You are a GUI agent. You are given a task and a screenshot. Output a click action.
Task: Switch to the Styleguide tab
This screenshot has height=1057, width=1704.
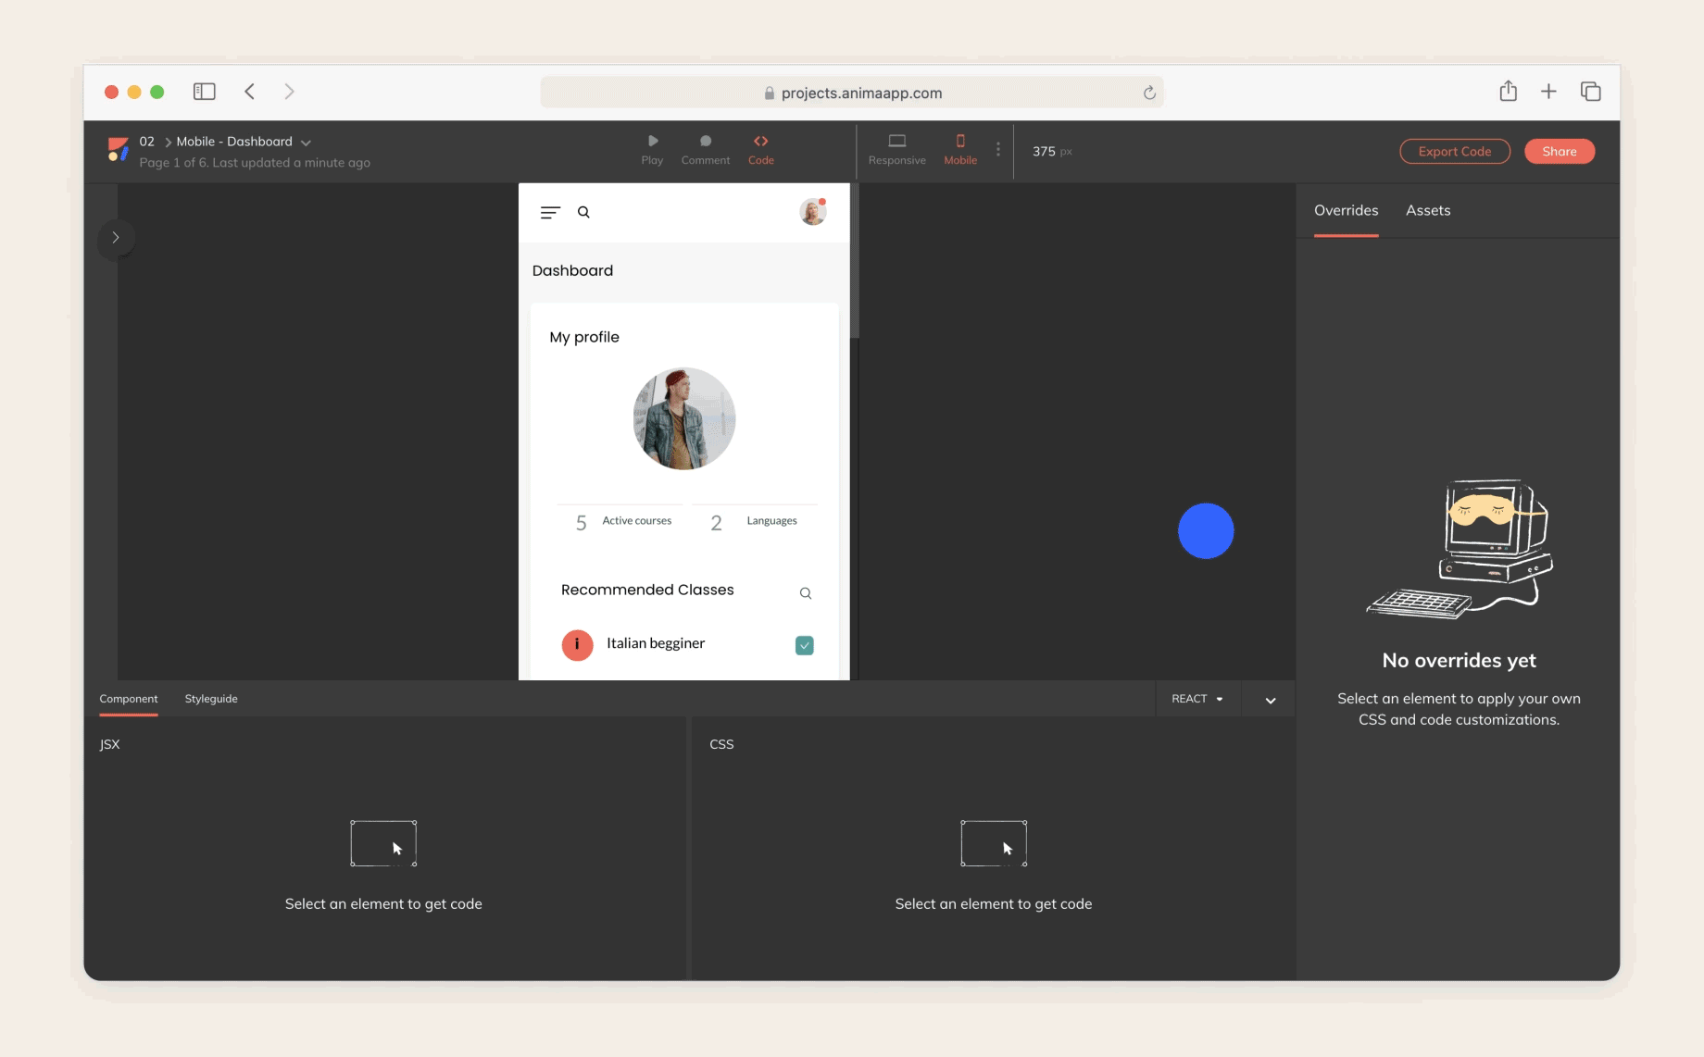pos(211,699)
